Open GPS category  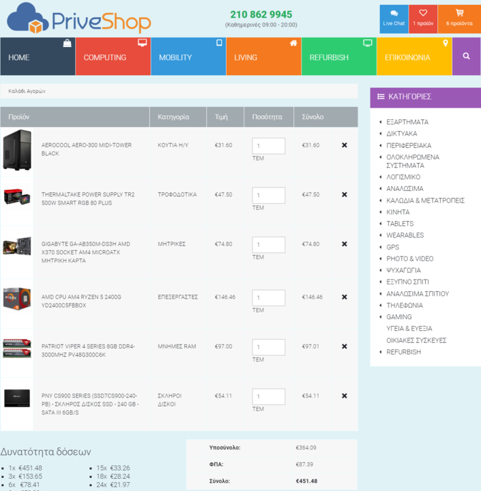tap(392, 248)
